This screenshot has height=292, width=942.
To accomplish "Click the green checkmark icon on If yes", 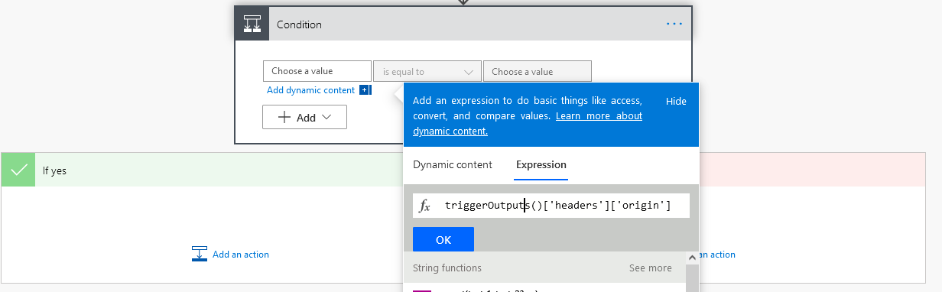I will tap(18, 170).
